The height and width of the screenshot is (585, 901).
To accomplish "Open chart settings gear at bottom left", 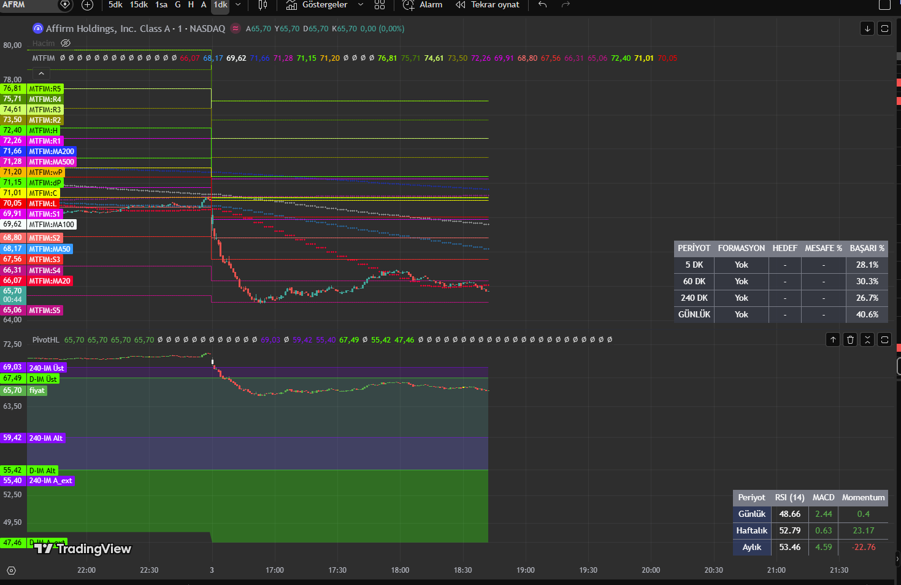I will 11,570.
